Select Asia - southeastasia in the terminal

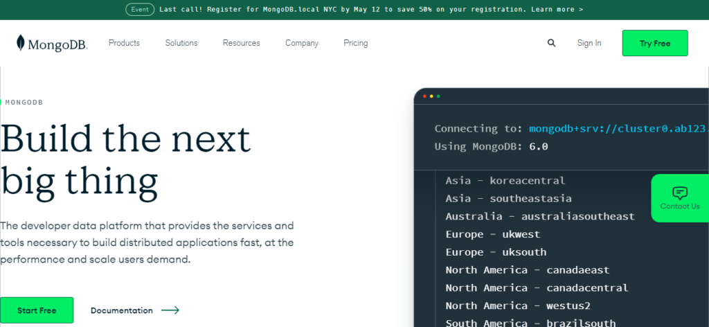(508, 199)
